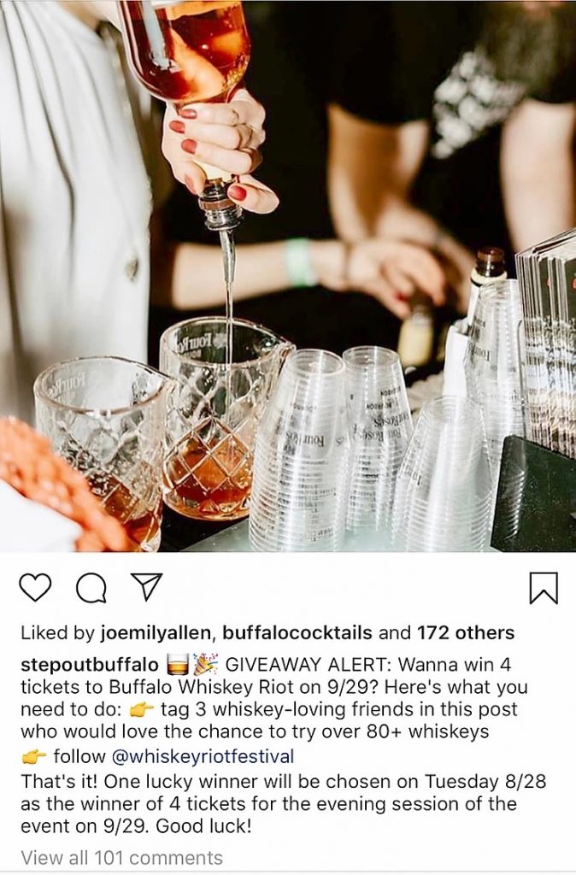Follow the @whiskeyriotfestival mention link
576x875 pixels.
click(x=203, y=756)
